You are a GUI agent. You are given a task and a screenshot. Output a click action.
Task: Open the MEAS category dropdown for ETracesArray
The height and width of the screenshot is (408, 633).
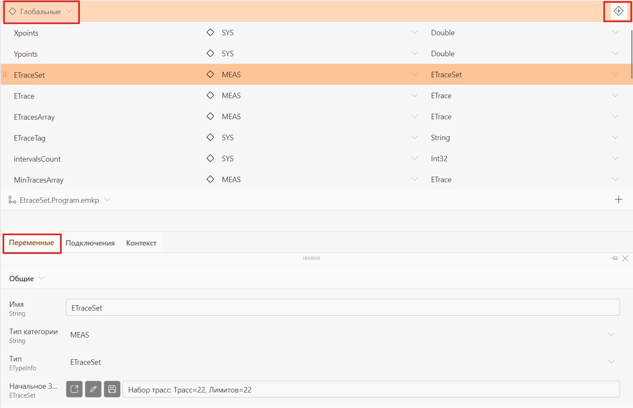click(415, 116)
